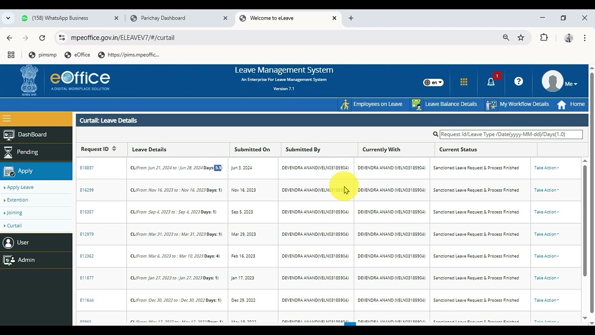Open the pimsmp bookmark

coord(43,54)
